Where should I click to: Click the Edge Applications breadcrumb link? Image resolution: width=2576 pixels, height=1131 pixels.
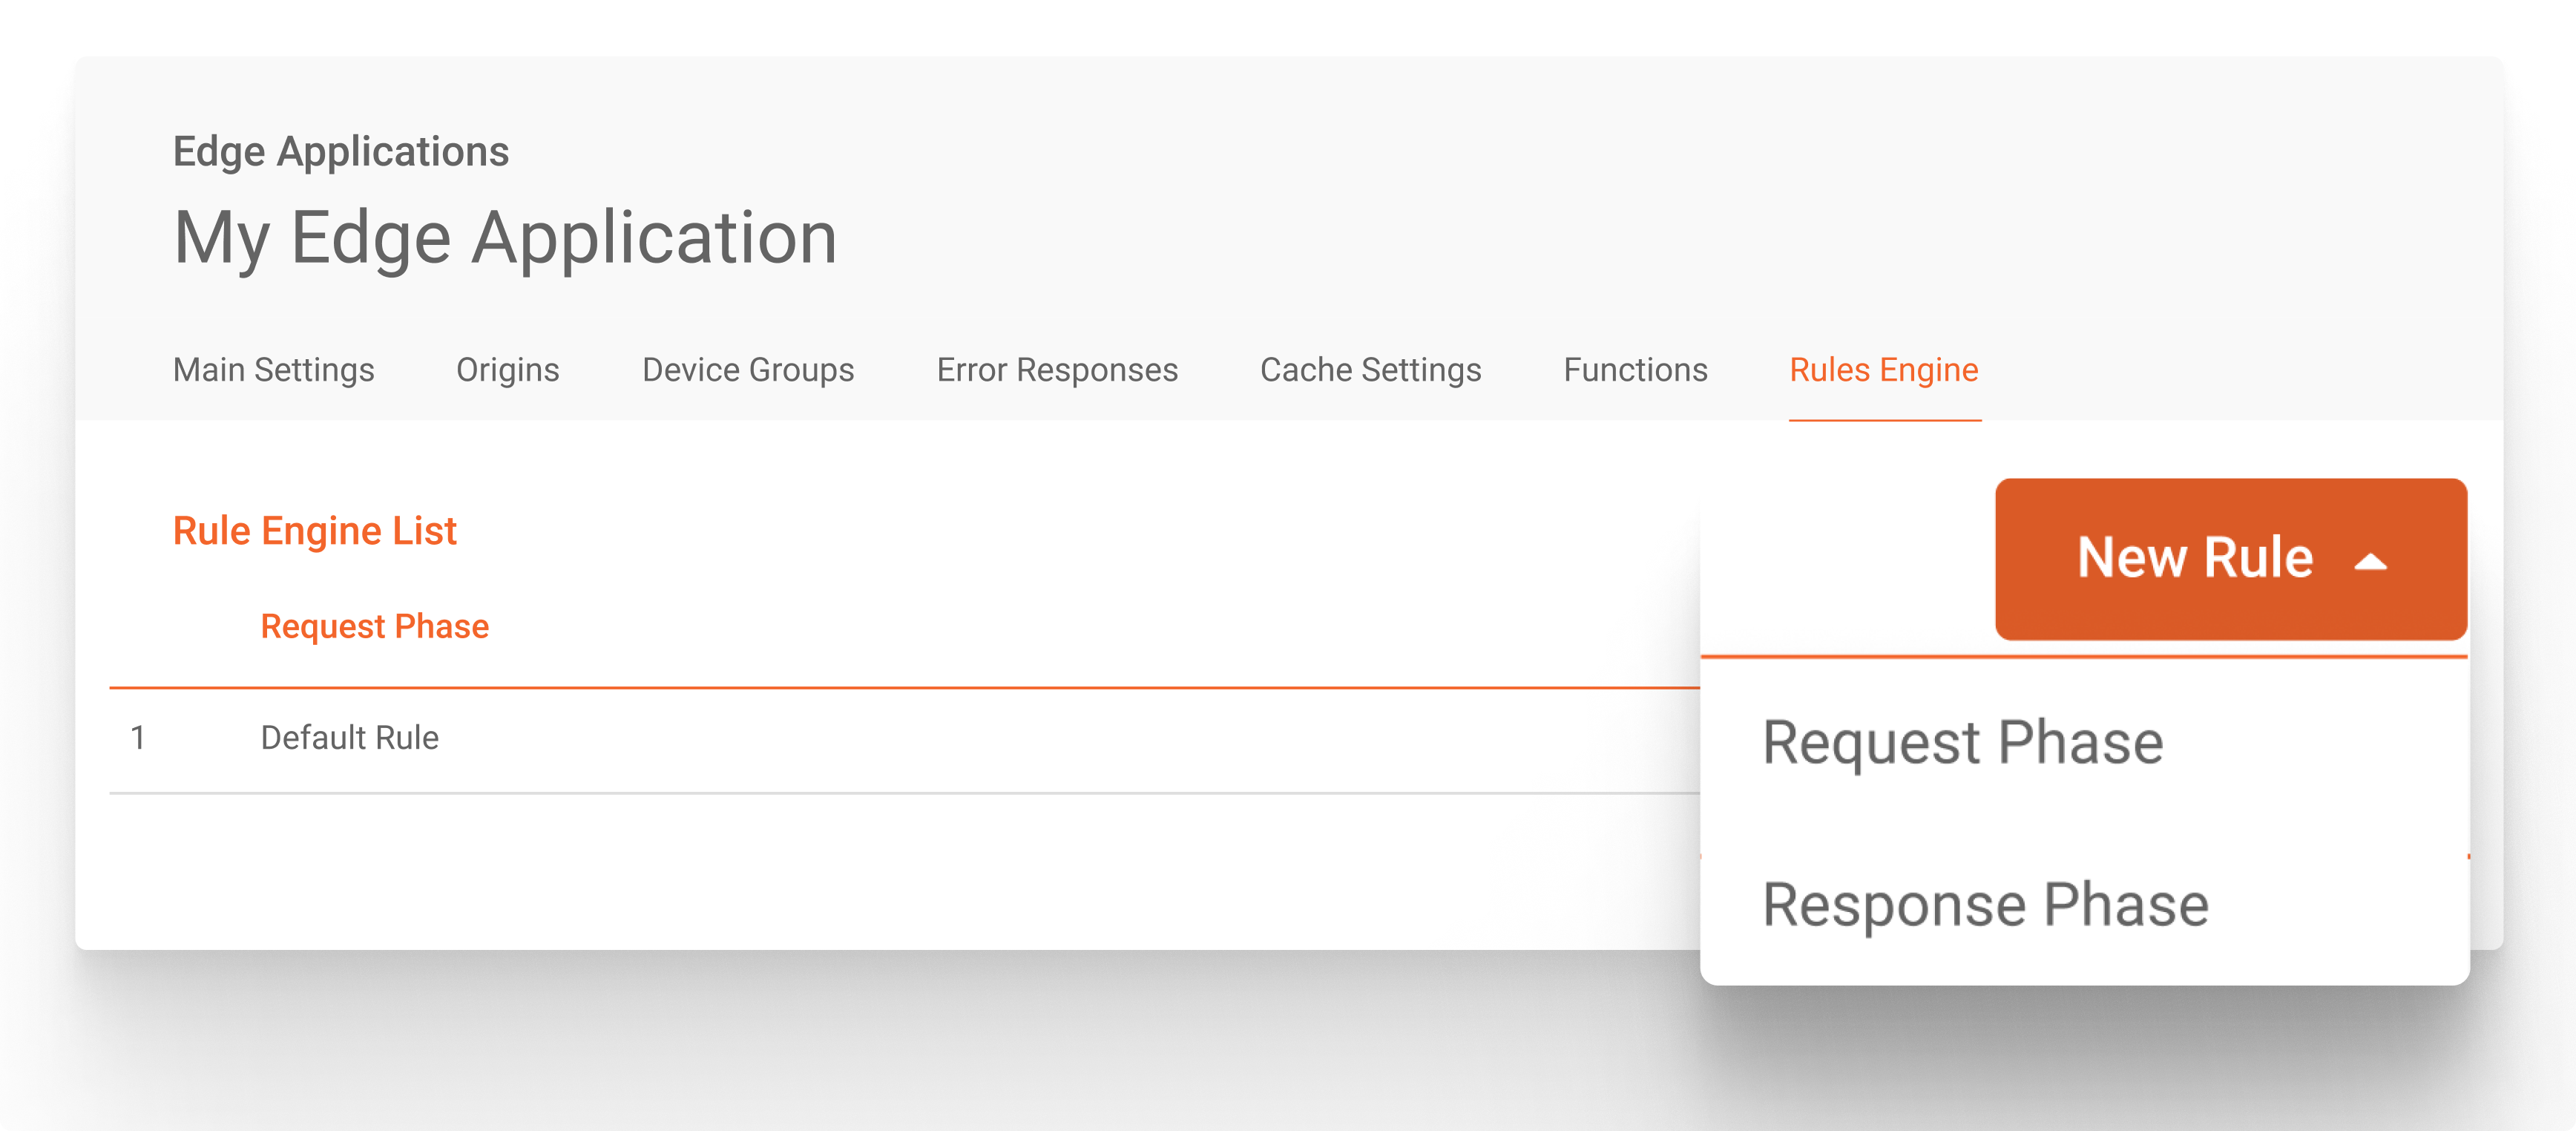pyautogui.click(x=341, y=152)
